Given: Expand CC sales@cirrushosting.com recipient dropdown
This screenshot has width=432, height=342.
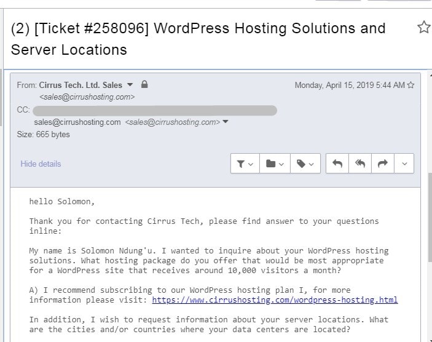Looking at the screenshot, I should tap(226, 122).
